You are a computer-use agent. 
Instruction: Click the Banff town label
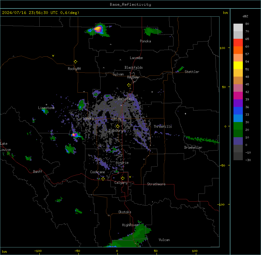coord(38,172)
